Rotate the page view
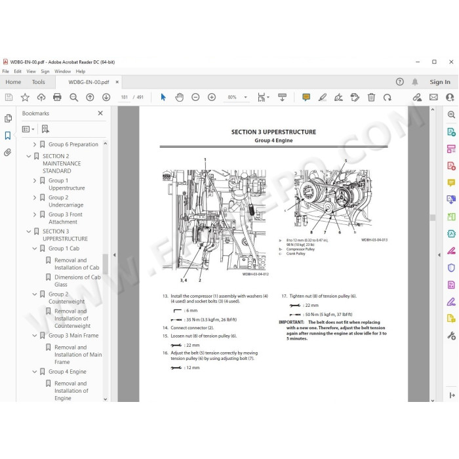The image size is (459, 459). pos(388,98)
